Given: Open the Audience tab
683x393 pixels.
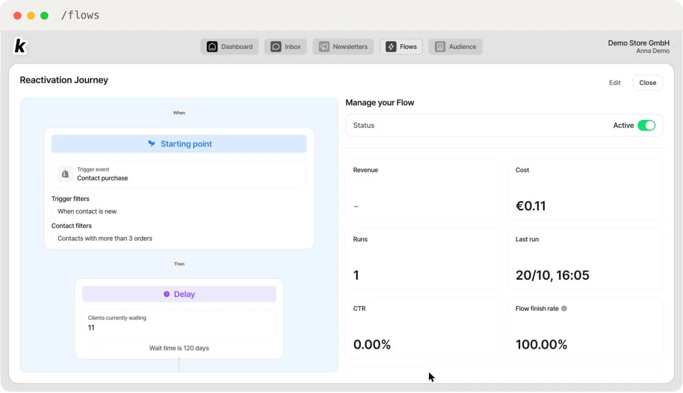Looking at the screenshot, I should click(x=455, y=47).
